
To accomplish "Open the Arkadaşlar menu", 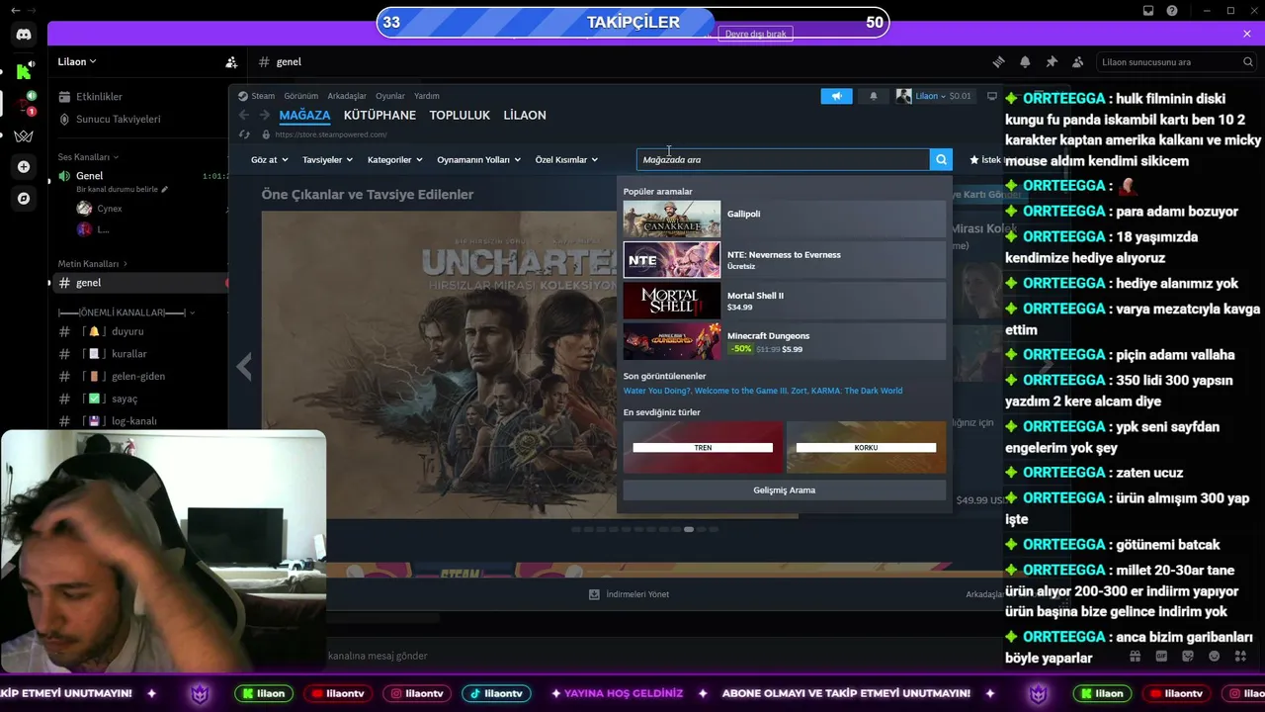I will tap(347, 96).
